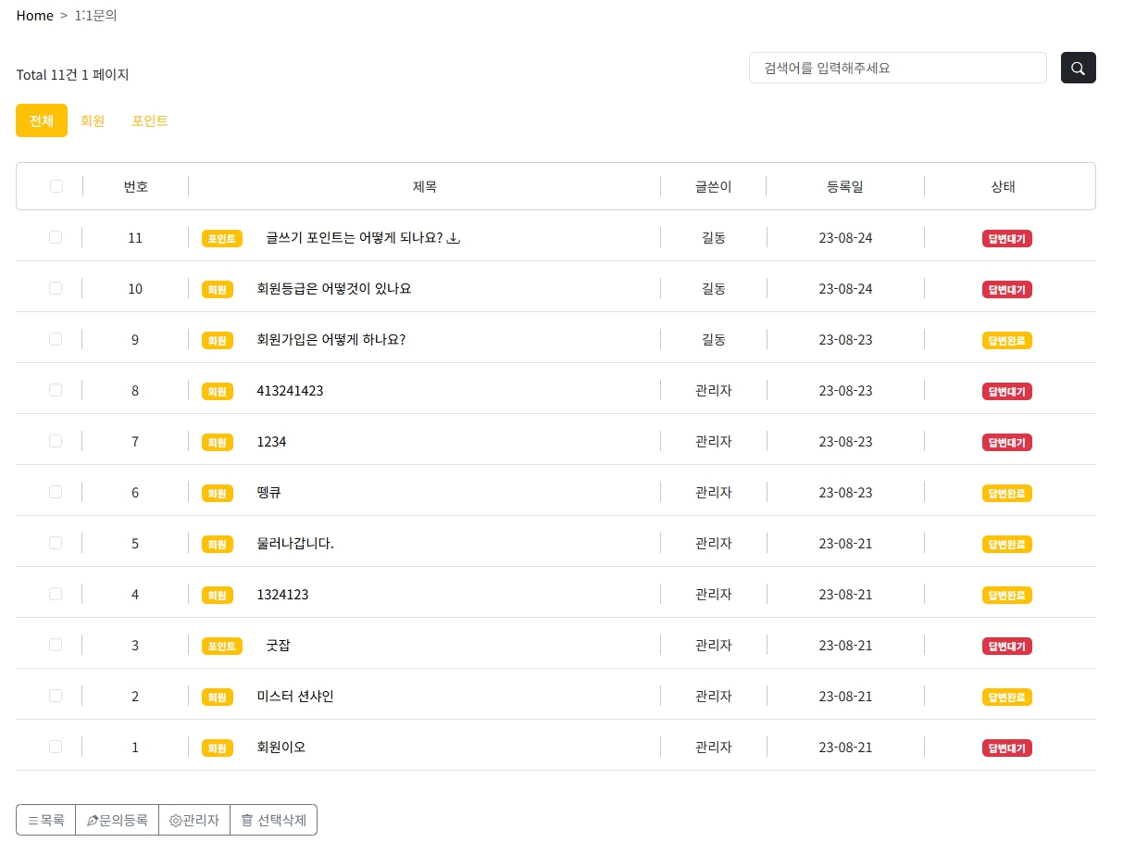Click the 답변완료 status badge on row 9
Image resolution: width=1123 pixels, height=855 pixels.
tap(1006, 340)
